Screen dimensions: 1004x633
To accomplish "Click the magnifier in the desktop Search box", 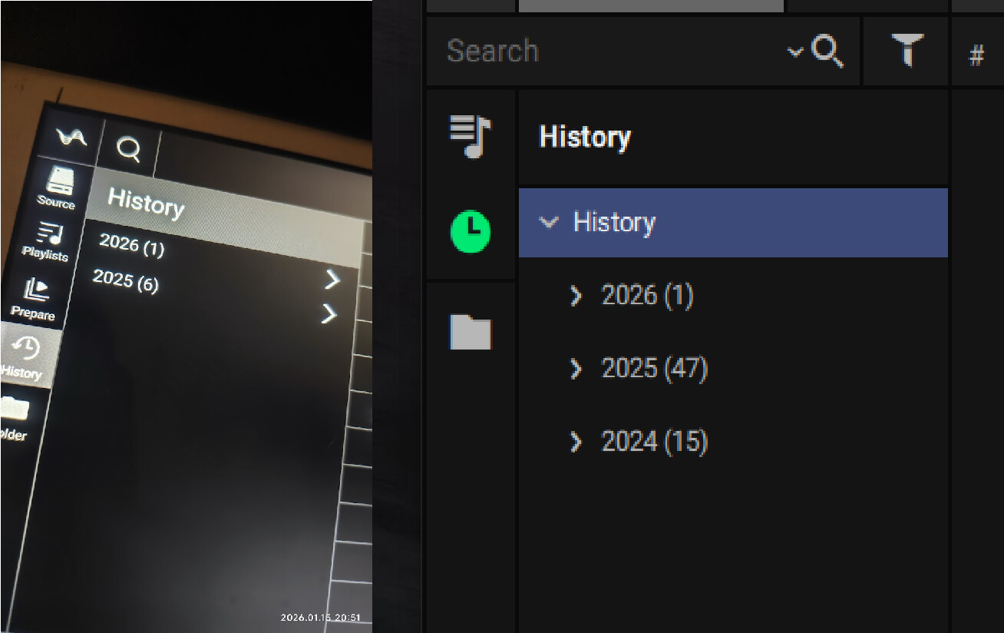I will point(827,52).
